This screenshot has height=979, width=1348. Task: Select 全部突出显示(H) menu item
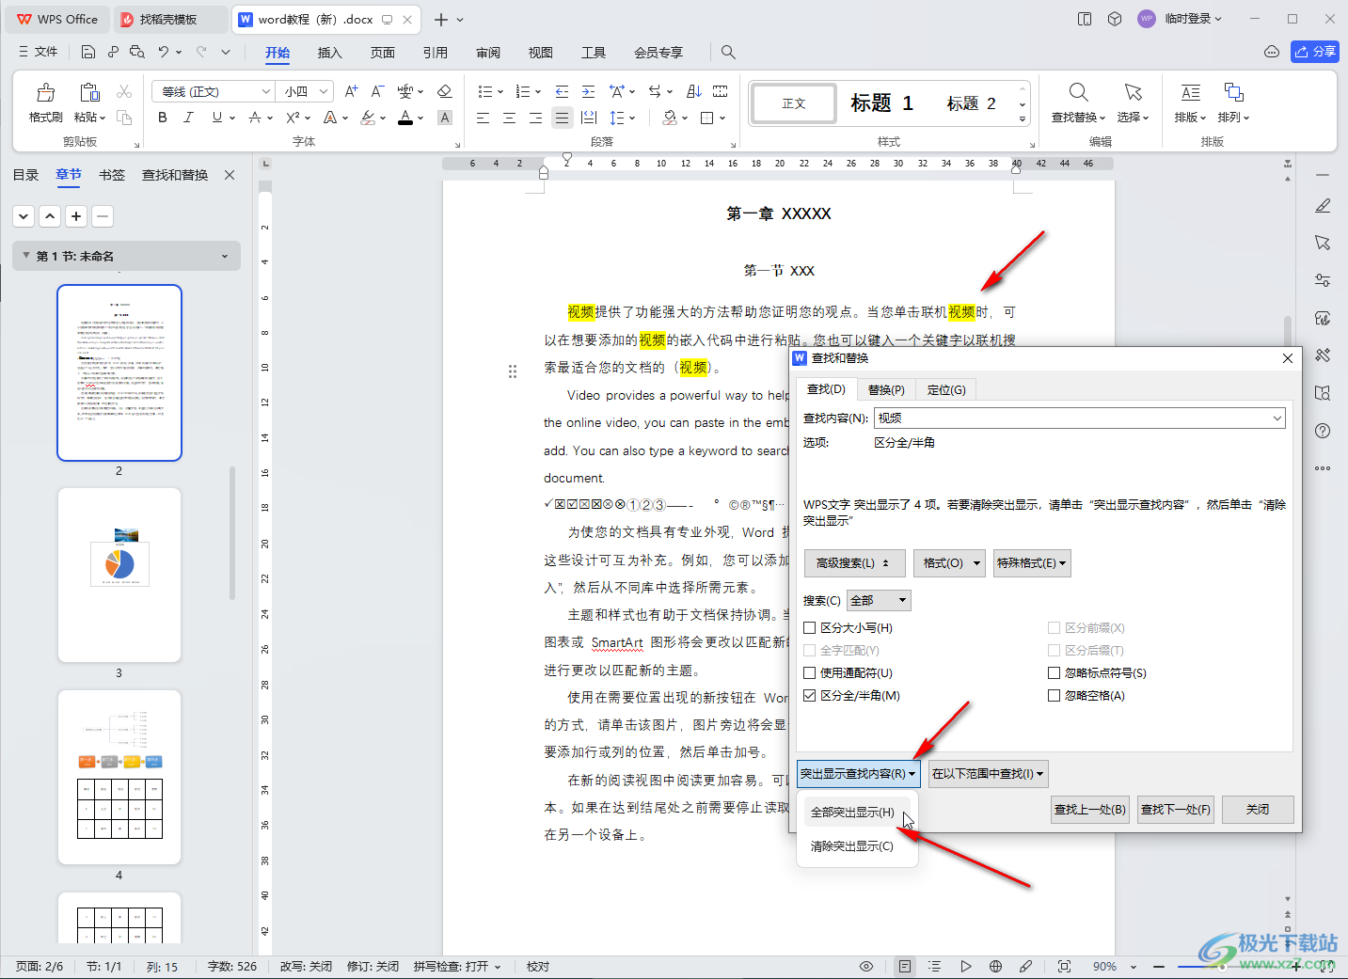coord(852,812)
